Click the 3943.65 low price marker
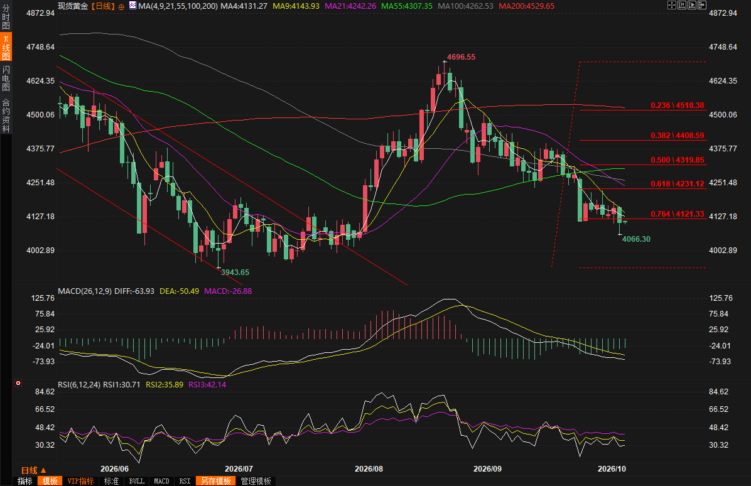This screenshot has height=486, width=751. click(235, 273)
